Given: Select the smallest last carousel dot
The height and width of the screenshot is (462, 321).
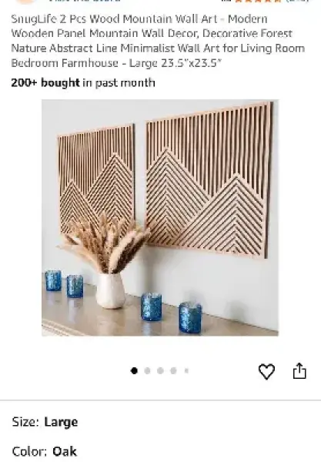Looking at the screenshot, I should pyautogui.click(x=186, y=370).
